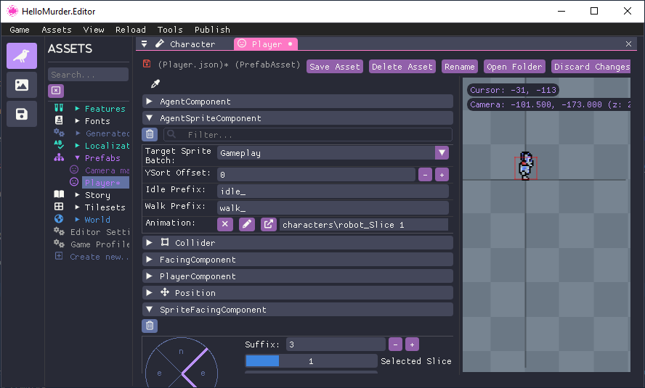Click the Save Asset button
This screenshot has height=388, width=645.
click(334, 67)
